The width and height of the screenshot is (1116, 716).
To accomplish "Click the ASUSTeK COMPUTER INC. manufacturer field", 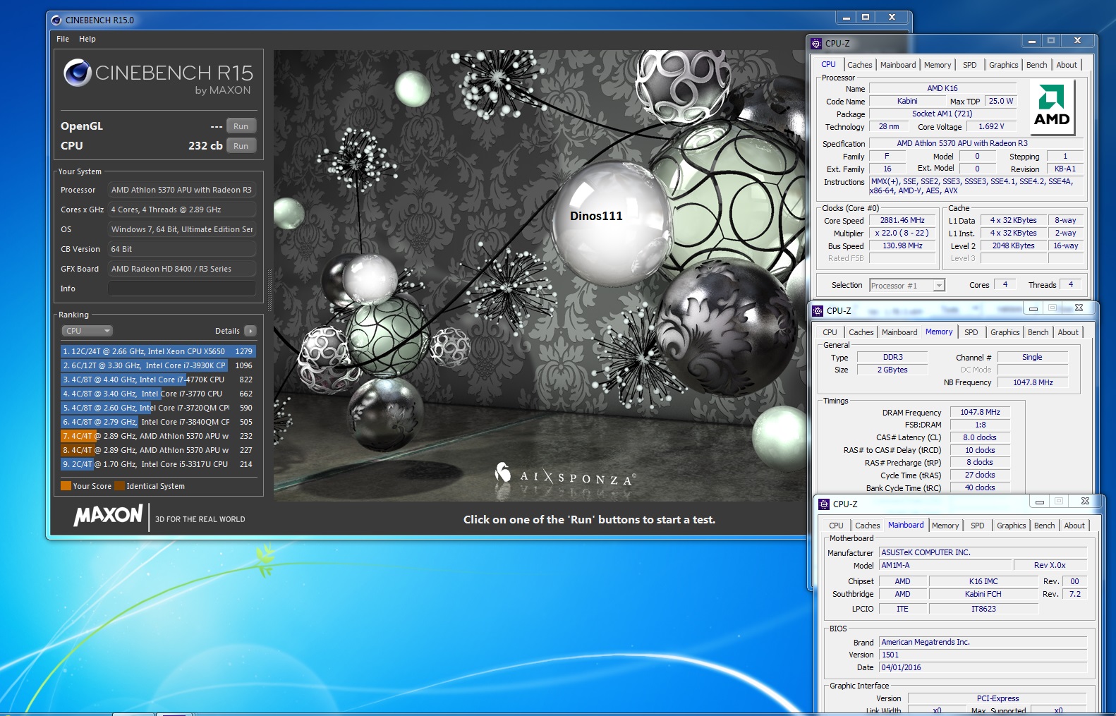I will (983, 552).
